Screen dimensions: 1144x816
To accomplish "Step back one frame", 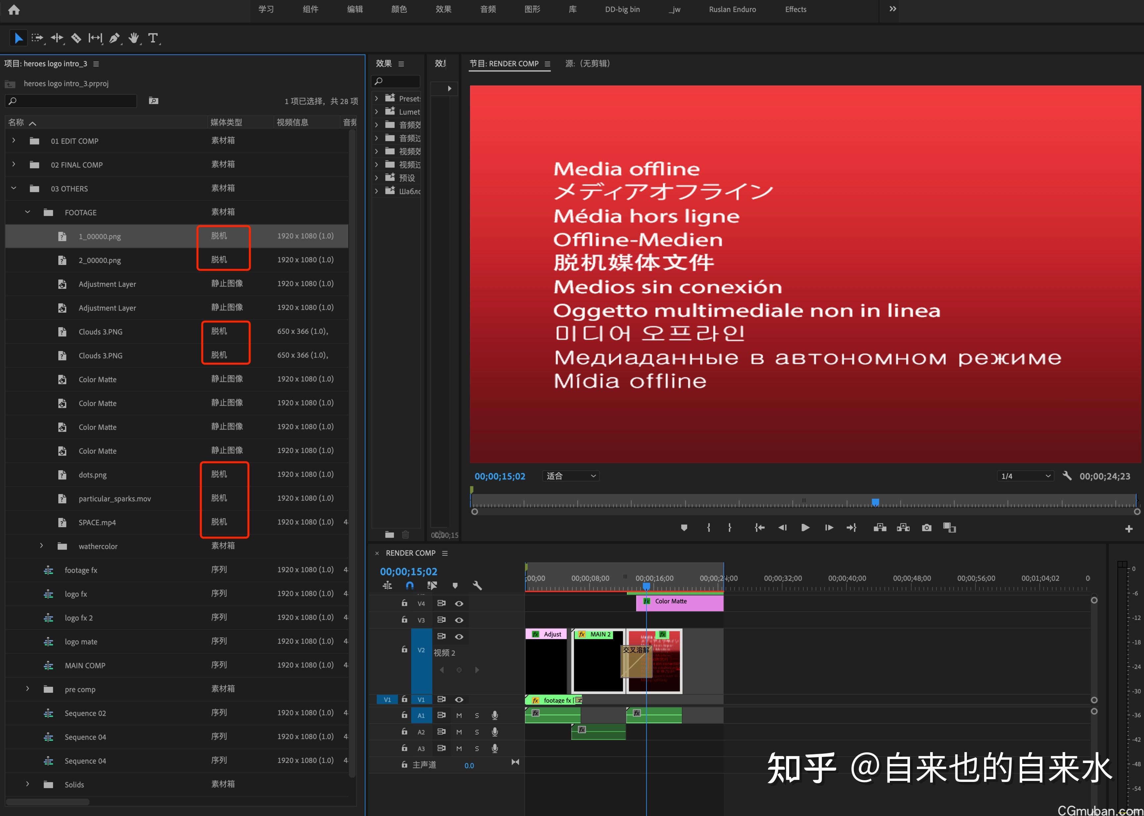I will (783, 528).
